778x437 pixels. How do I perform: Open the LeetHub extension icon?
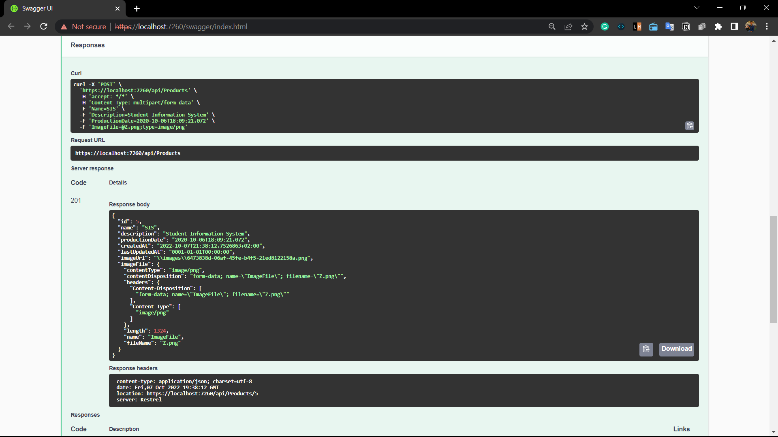tap(637, 26)
